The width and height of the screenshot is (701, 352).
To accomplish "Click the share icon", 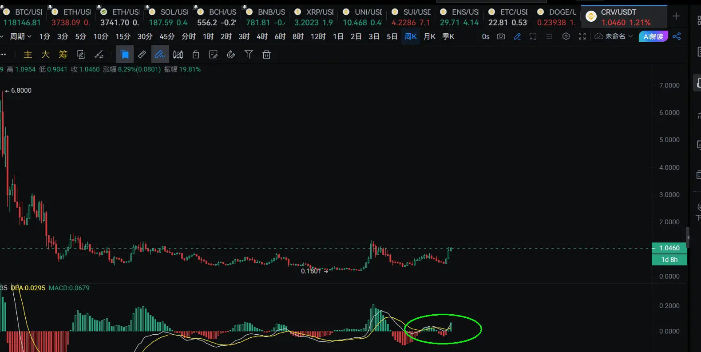I will (677, 36).
